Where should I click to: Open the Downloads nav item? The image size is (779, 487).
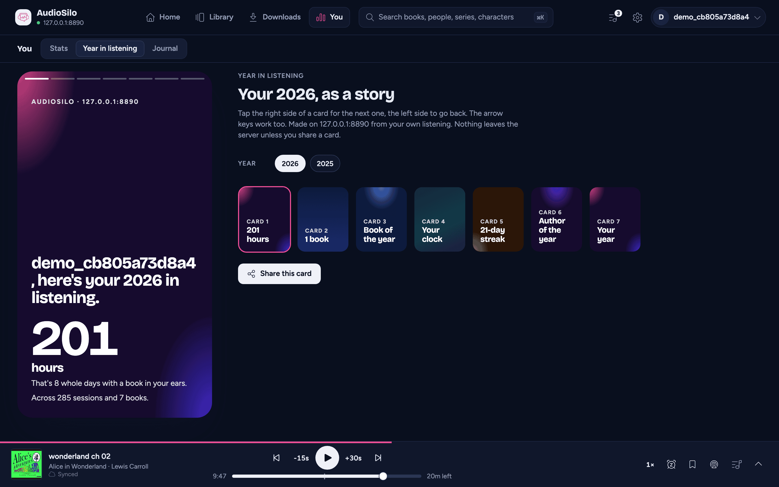coord(275,17)
